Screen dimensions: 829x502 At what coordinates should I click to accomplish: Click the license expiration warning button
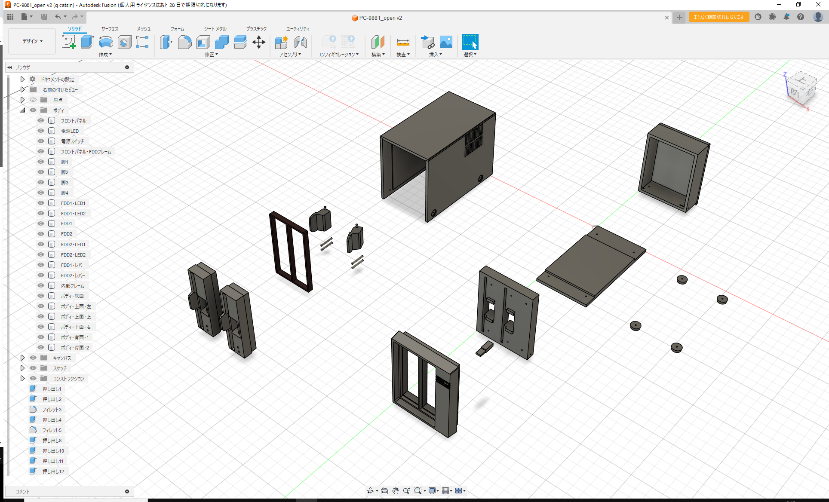pos(718,17)
